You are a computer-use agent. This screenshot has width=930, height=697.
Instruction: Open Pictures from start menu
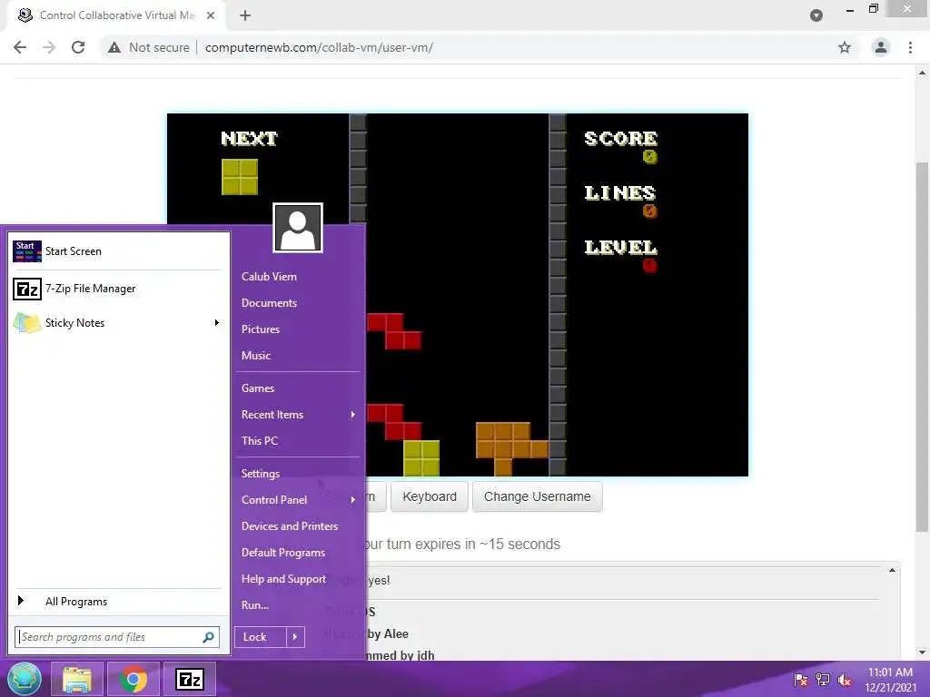(x=261, y=329)
